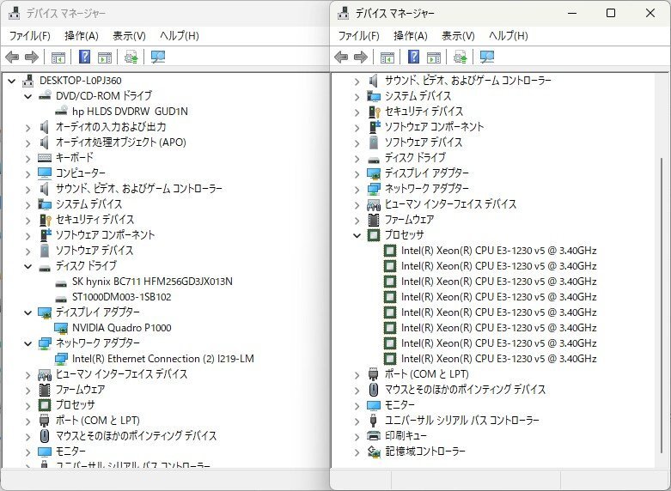Collapse the expanded プロセッサ node listing Xeon CPUs
Image resolution: width=671 pixels, height=491 pixels.
tap(357, 235)
